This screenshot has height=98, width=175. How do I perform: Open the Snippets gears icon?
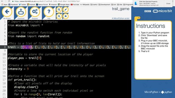pos(35,12)
